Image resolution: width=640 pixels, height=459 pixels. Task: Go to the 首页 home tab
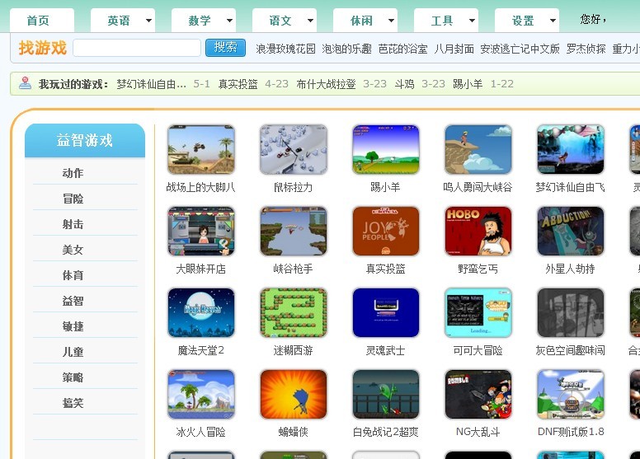[41, 21]
